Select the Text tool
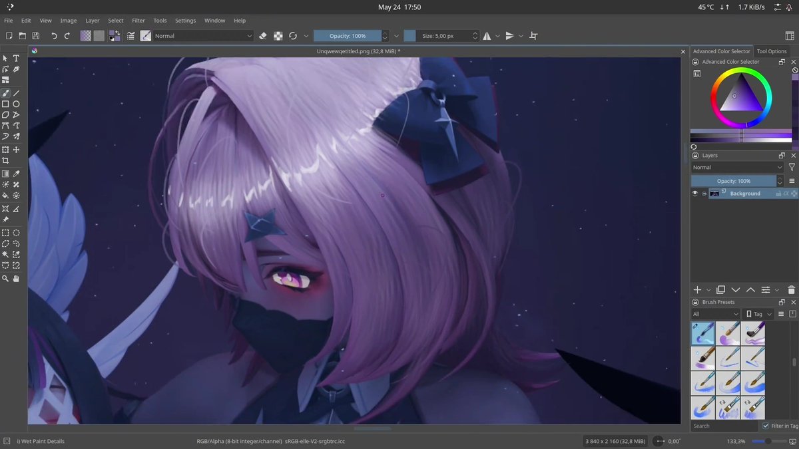Image resolution: width=799 pixels, height=449 pixels. point(16,59)
